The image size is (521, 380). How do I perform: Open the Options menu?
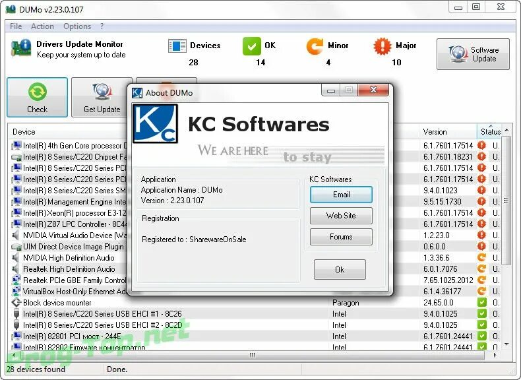tap(77, 26)
